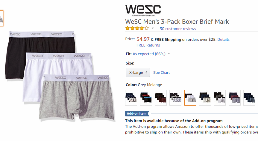The width and height of the screenshot is (258, 141).
Task: Click the star rating icons
Action: 137,28
